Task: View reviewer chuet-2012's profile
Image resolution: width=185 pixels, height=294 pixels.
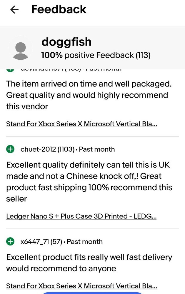Action: pos(38,149)
